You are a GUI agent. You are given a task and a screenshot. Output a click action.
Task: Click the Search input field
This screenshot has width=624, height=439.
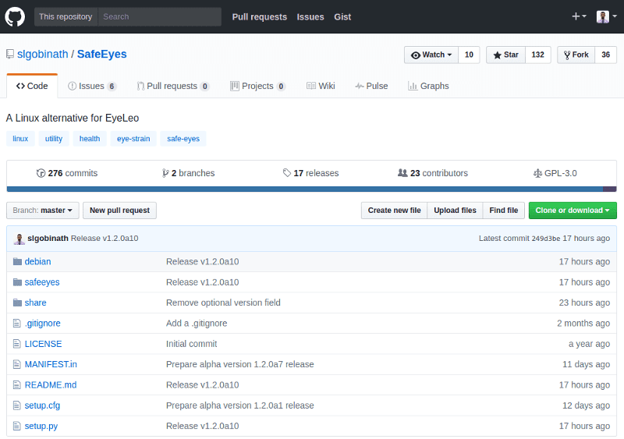160,16
